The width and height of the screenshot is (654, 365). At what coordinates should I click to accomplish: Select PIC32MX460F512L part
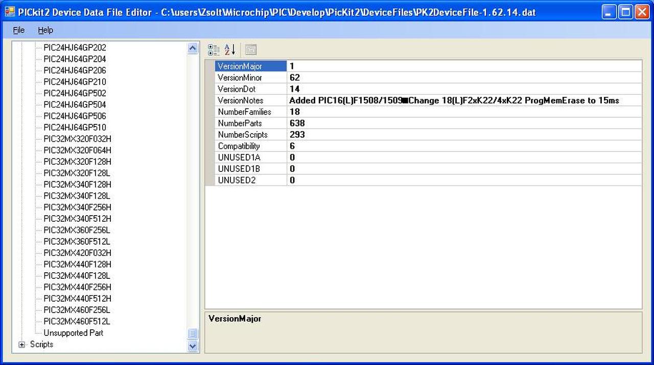tap(77, 321)
